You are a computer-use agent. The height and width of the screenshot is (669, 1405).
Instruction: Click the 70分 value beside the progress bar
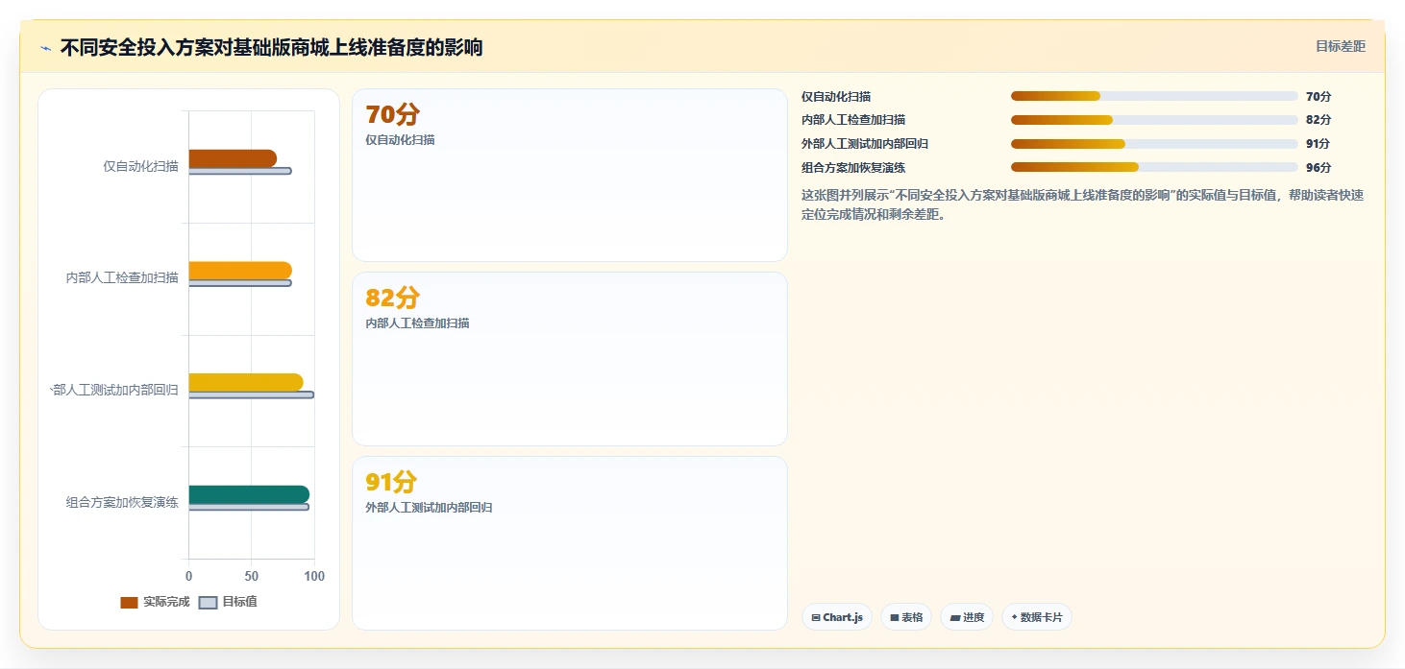point(1319,96)
